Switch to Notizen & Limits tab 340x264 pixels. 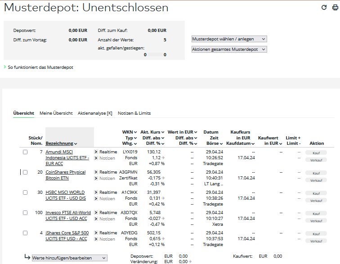coord(134,113)
